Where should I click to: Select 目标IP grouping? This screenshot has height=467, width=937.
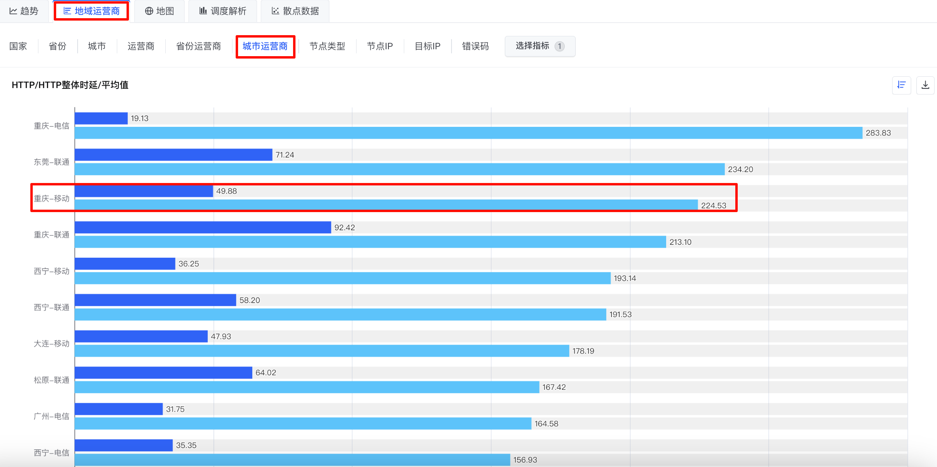(x=428, y=46)
